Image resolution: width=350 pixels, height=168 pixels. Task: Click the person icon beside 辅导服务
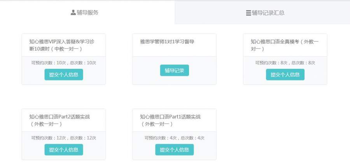coord(73,12)
